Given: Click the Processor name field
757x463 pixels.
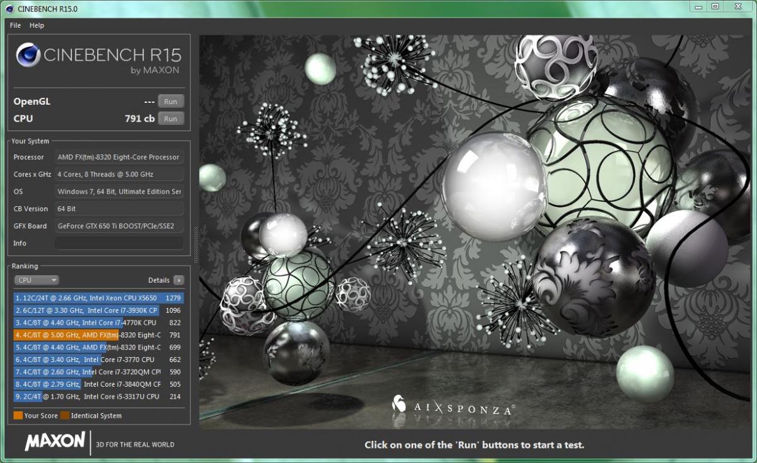Looking at the screenshot, I should point(119,157).
